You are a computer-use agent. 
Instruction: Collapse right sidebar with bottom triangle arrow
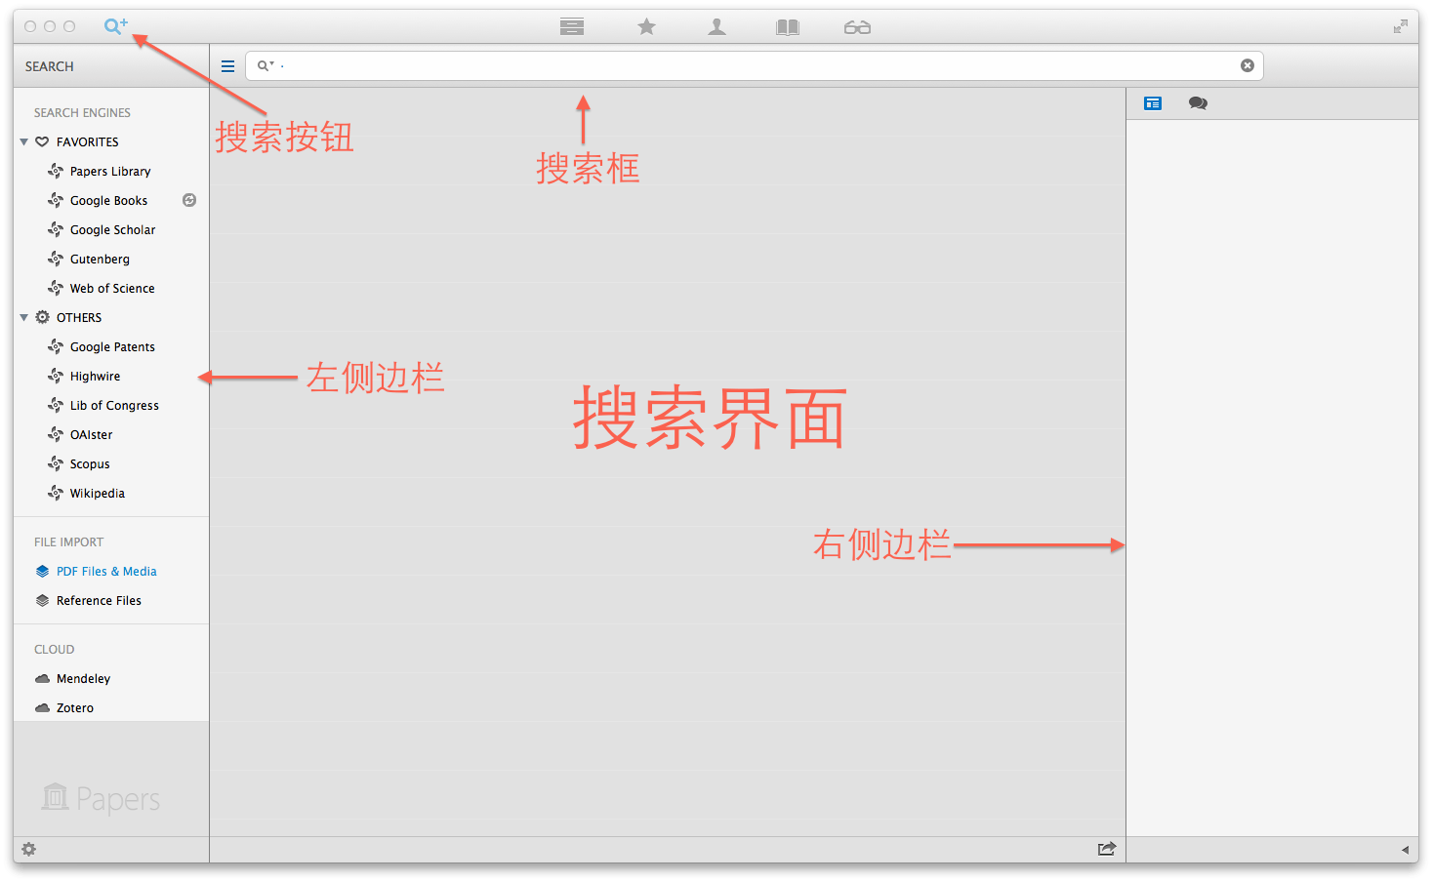(x=1405, y=850)
